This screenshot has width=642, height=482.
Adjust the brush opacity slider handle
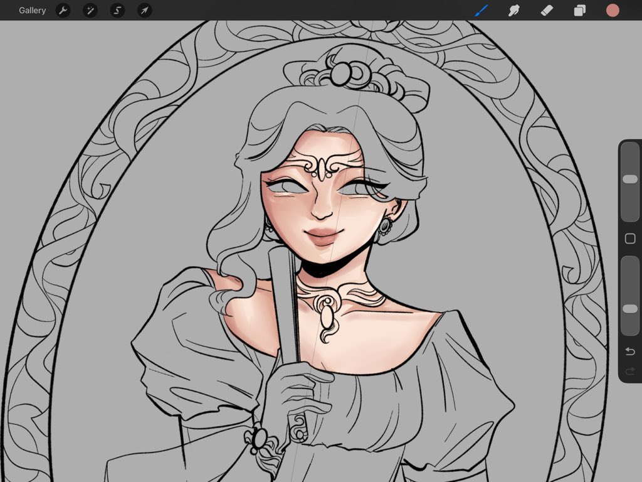(630, 309)
